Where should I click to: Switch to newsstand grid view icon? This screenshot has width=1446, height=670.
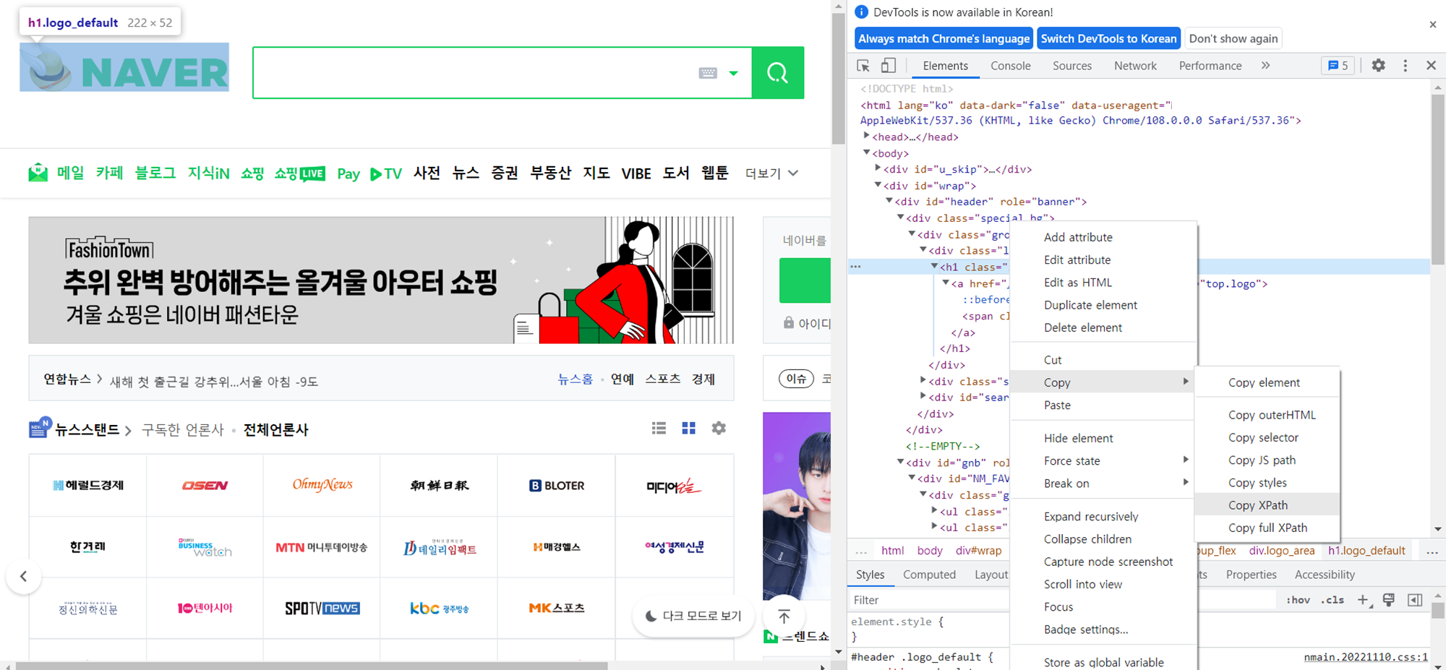pos(688,429)
